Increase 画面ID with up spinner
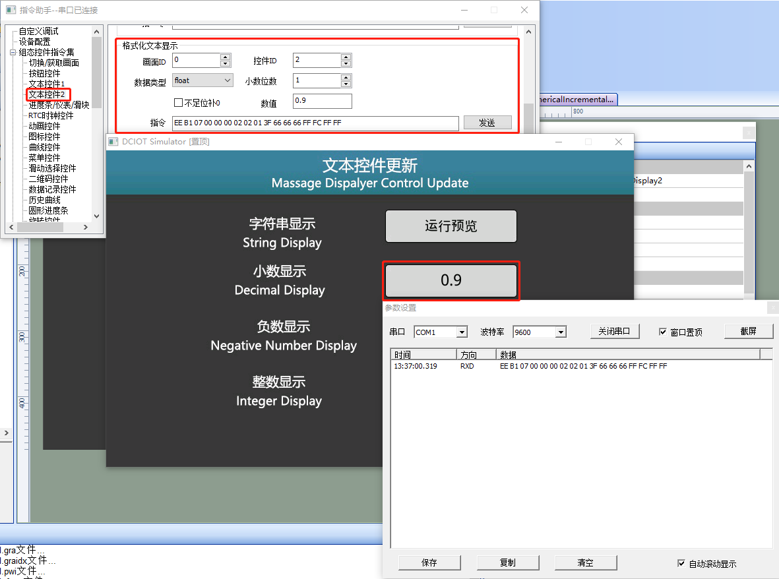The width and height of the screenshot is (779, 579). pyautogui.click(x=226, y=57)
